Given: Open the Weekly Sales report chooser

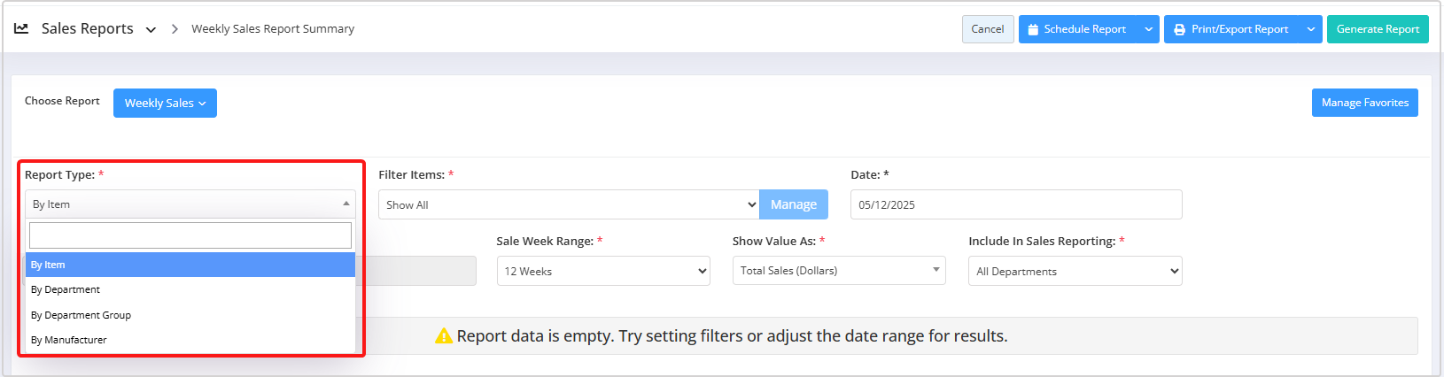Looking at the screenshot, I should pyautogui.click(x=165, y=103).
